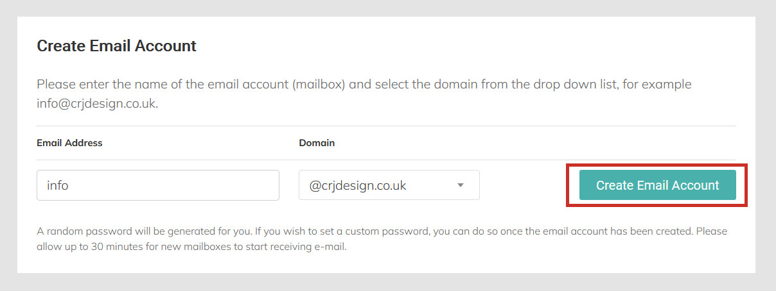Click the Create Email Account button
This screenshot has height=291, width=776.
click(657, 185)
